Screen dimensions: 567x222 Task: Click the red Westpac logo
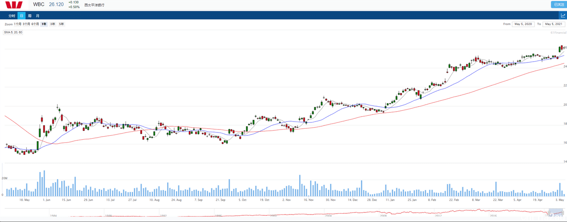tap(14, 5)
